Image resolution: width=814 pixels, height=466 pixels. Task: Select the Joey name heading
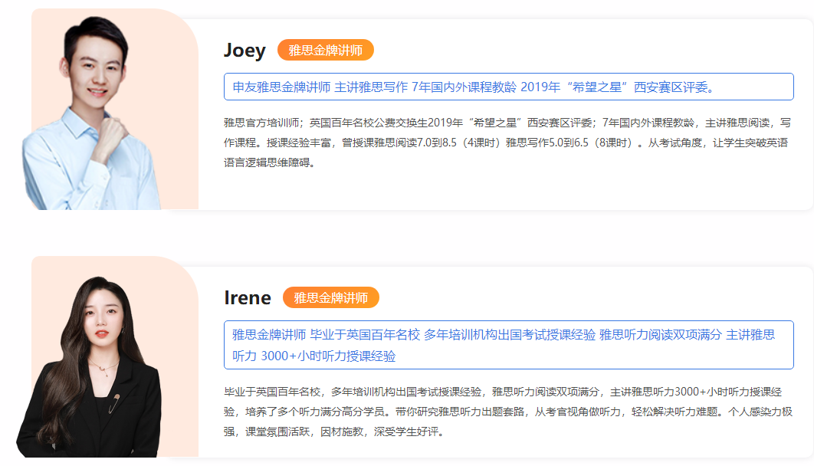[x=245, y=51]
